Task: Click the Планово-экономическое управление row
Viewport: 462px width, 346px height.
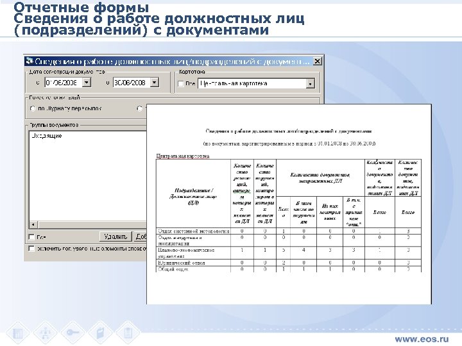Action: [x=289, y=253]
